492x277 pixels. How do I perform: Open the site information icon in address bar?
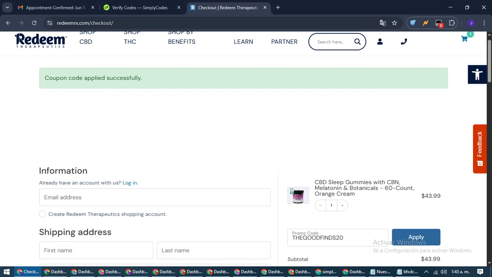pos(50,23)
